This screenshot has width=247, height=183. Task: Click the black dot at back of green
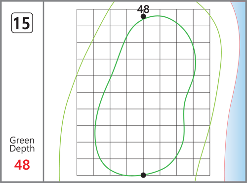pyautogui.click(x=143, y=16)
